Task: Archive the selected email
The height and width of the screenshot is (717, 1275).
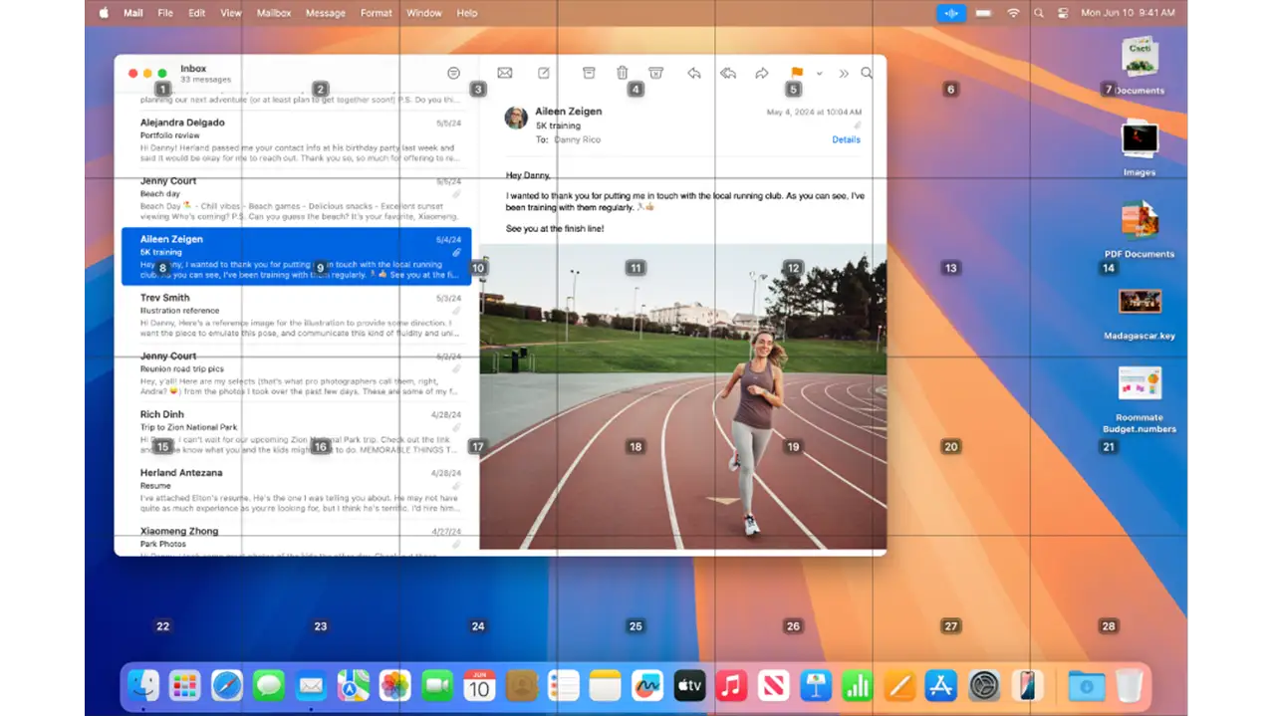Action: point(589,73)
